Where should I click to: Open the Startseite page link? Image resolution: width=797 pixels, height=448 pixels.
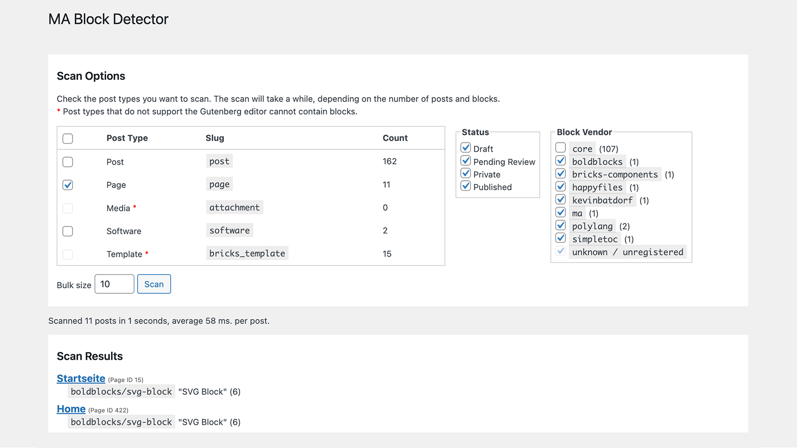81,379
